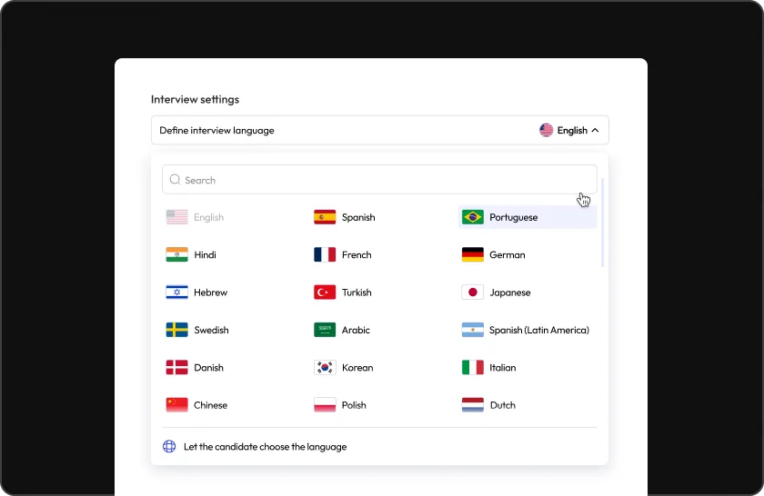Click the Saudi flag beside Arabic

325,330
